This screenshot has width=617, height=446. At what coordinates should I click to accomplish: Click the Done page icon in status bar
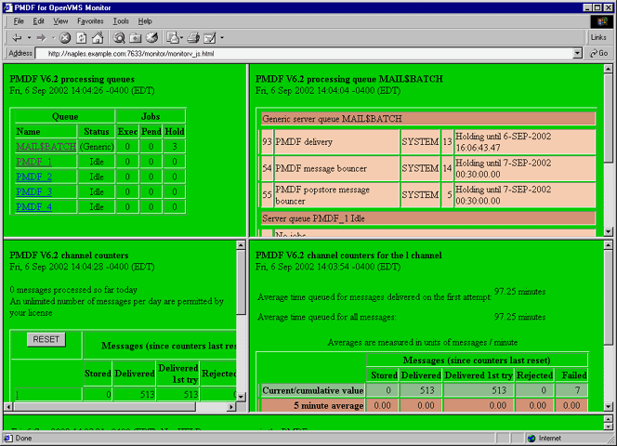[x=7, y=438]
